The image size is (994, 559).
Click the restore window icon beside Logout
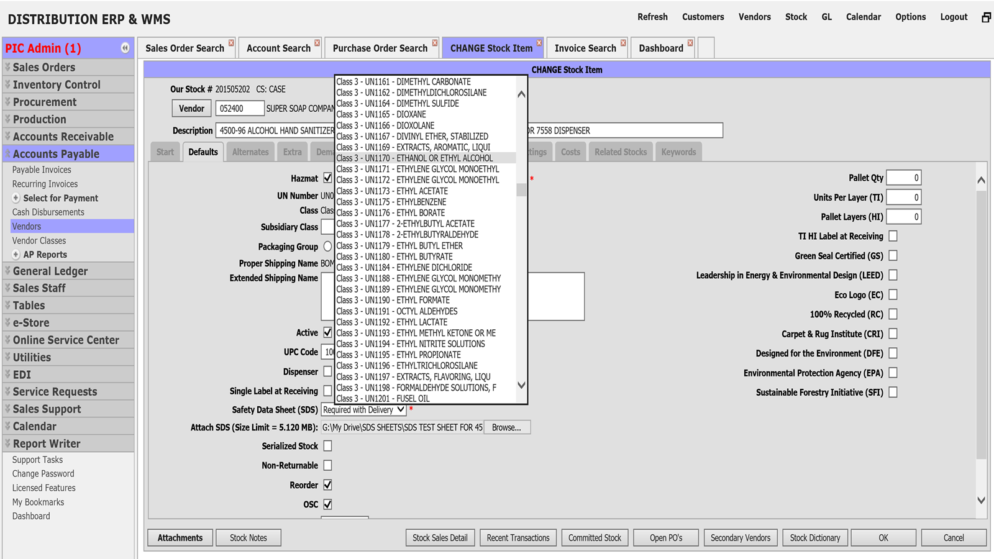point(986,17)
